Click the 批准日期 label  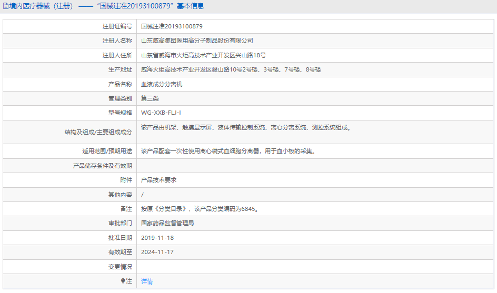coord(120,238)
